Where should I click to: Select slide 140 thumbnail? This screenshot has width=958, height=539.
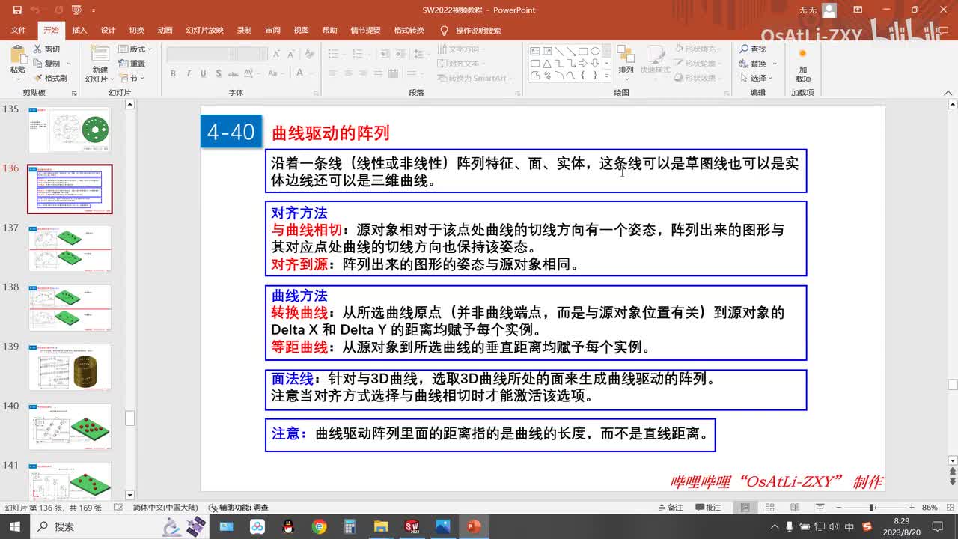coord(70,427)
